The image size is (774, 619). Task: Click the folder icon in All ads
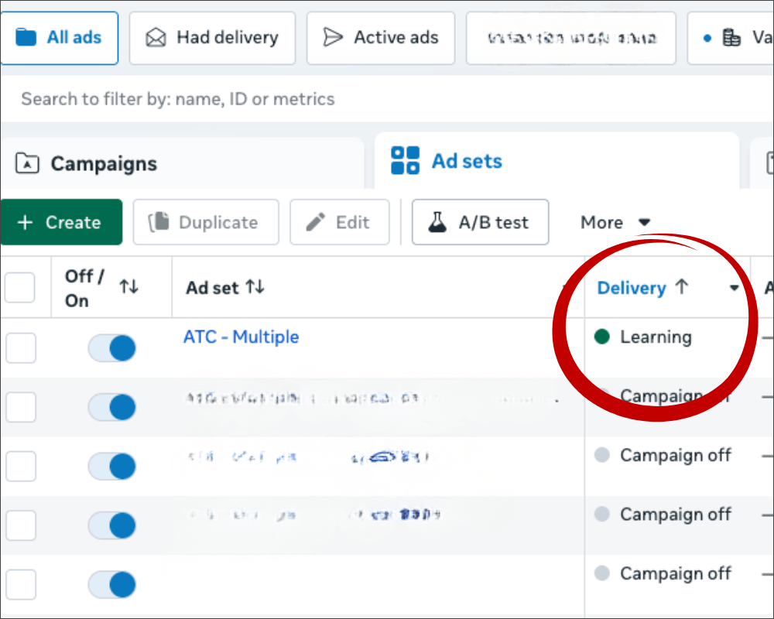26,37
